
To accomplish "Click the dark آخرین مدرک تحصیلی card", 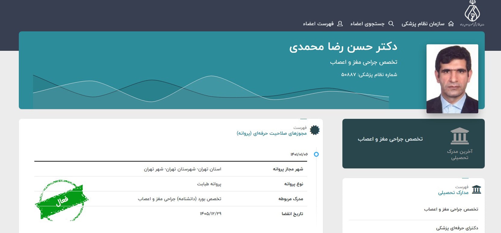I will [413, 143].
